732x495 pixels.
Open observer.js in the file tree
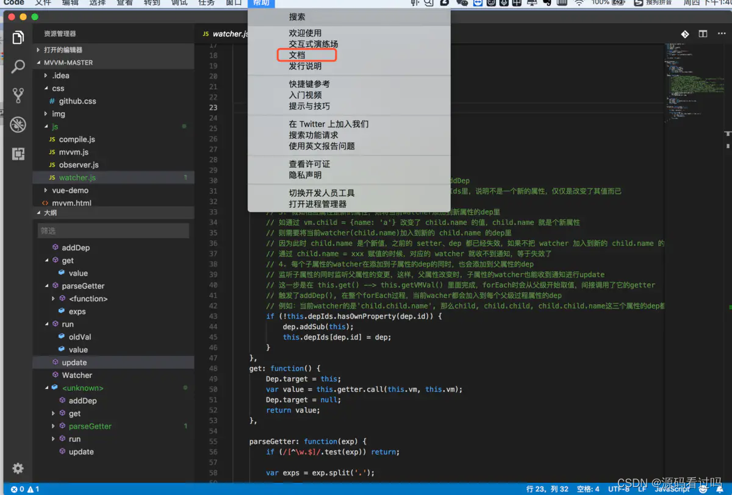[79, 165]
